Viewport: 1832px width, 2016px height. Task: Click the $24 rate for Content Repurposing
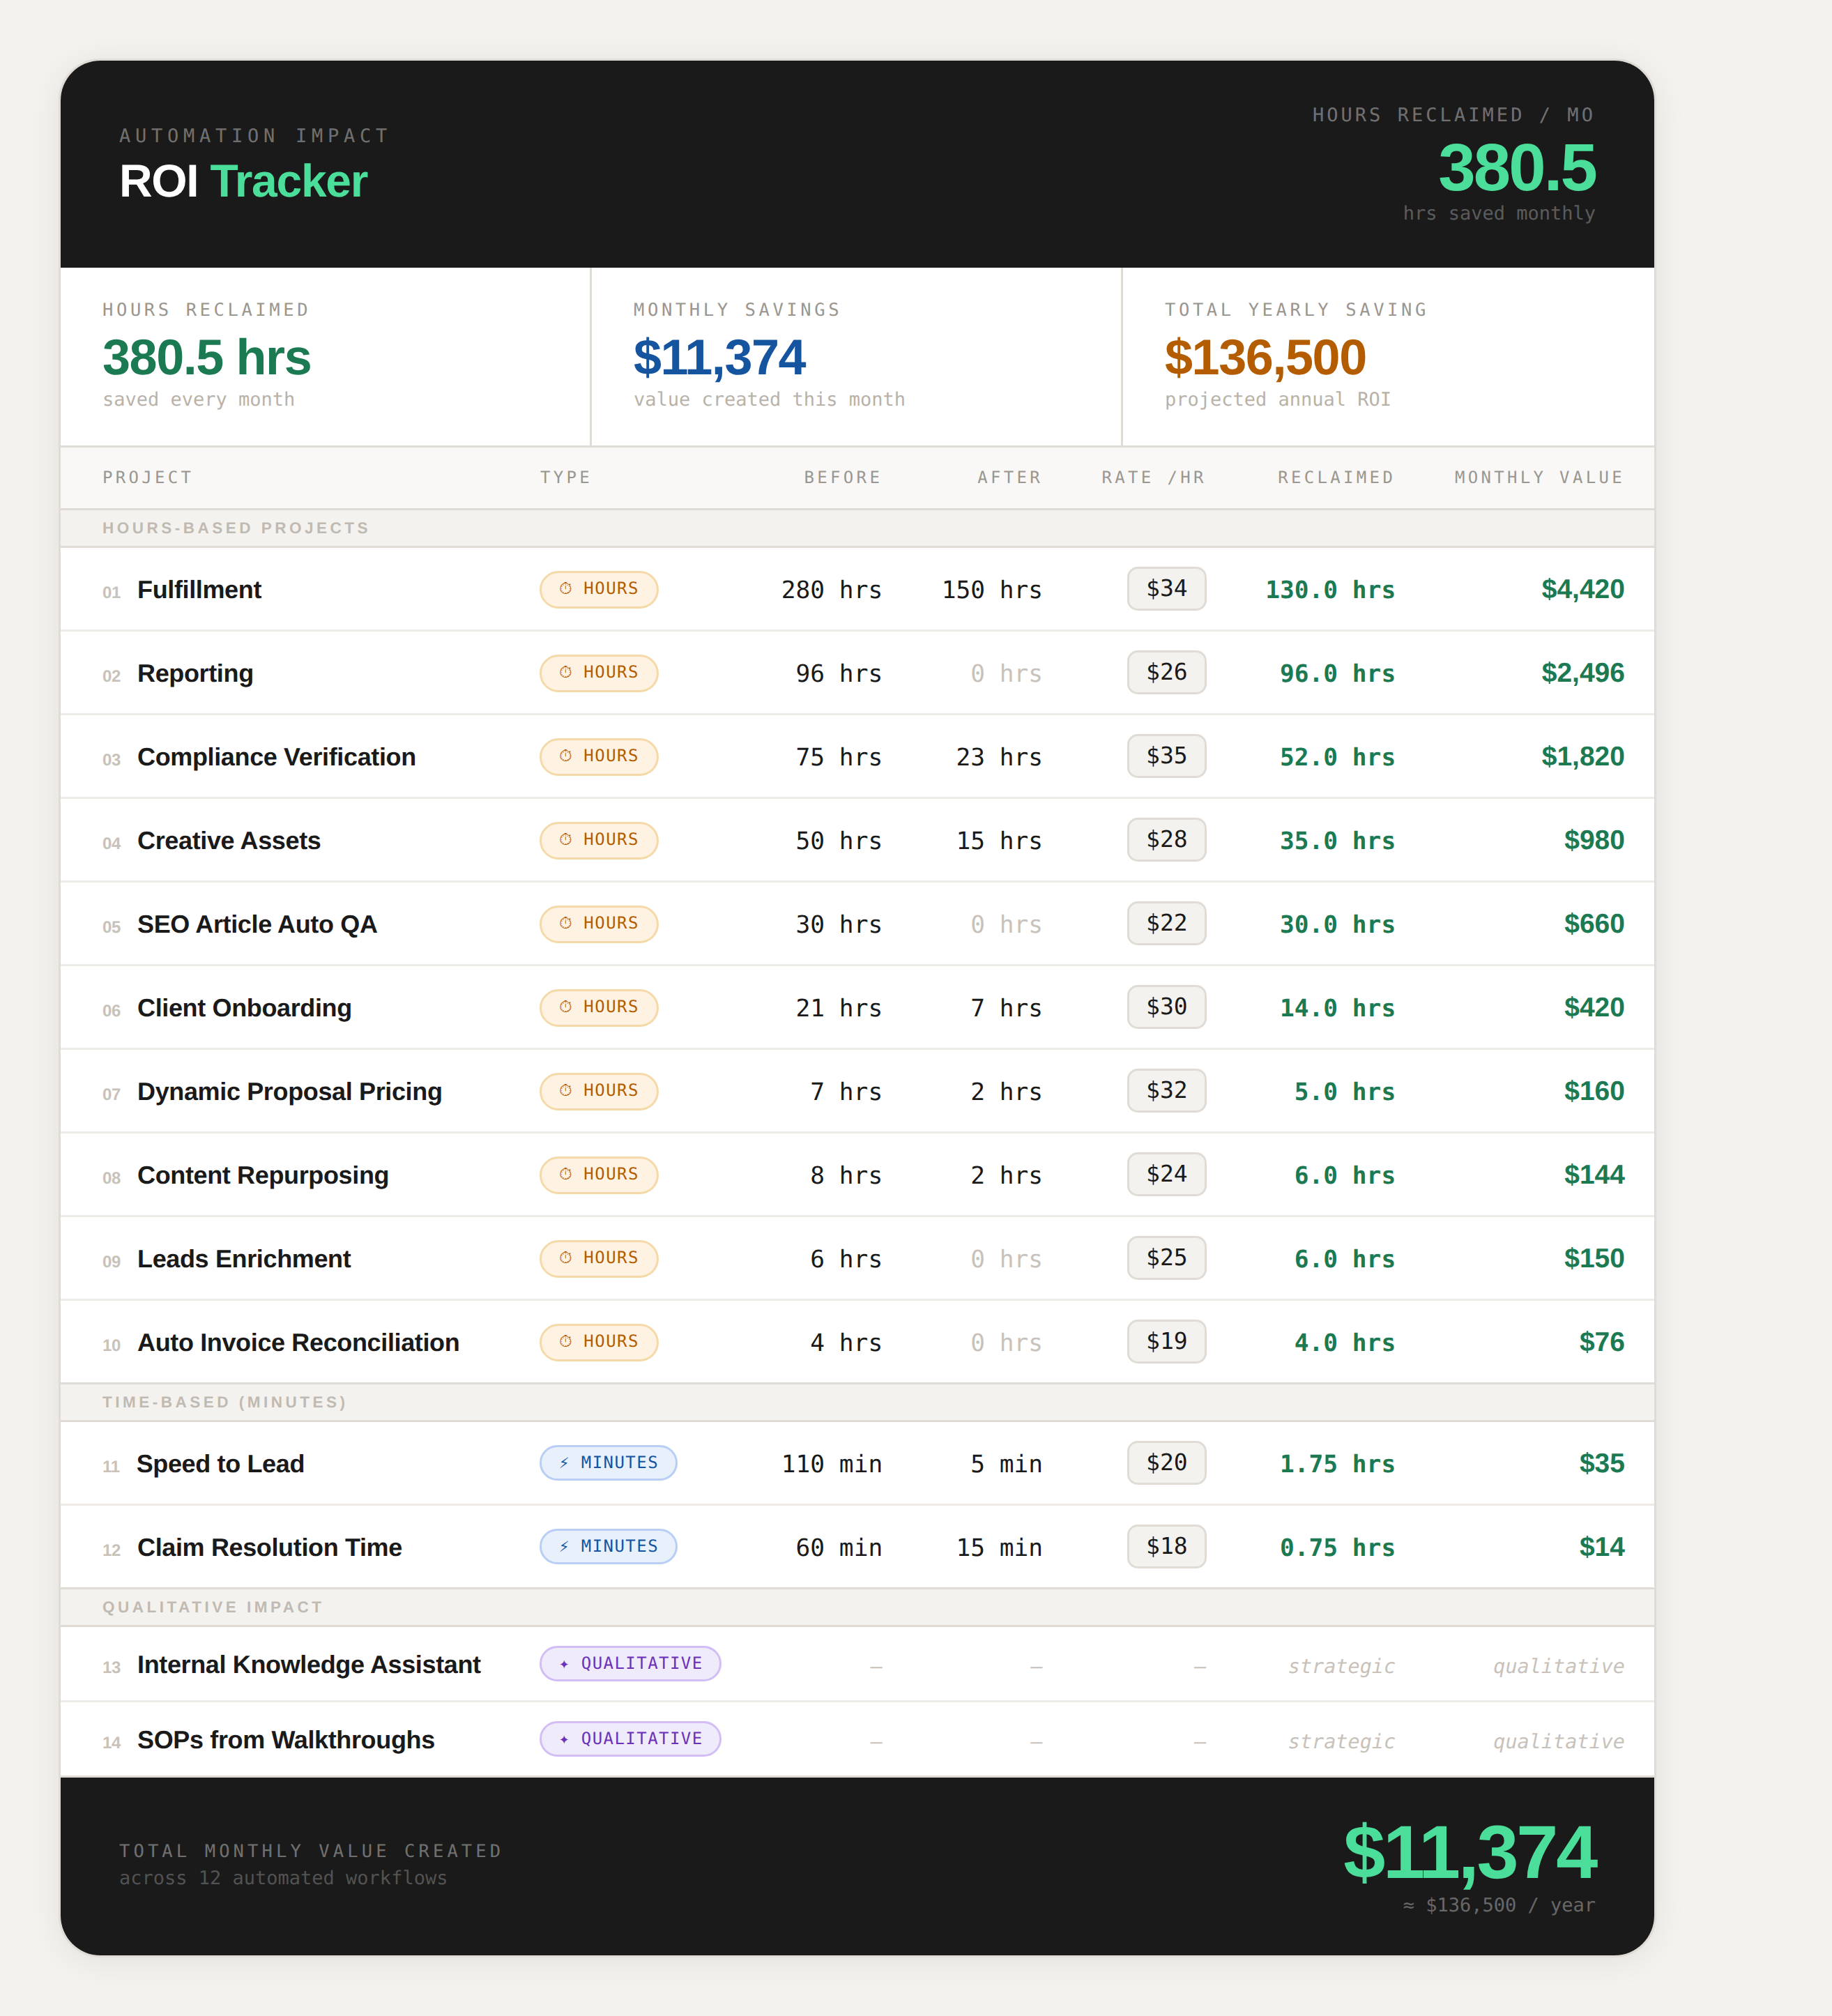point(1166,1175)
